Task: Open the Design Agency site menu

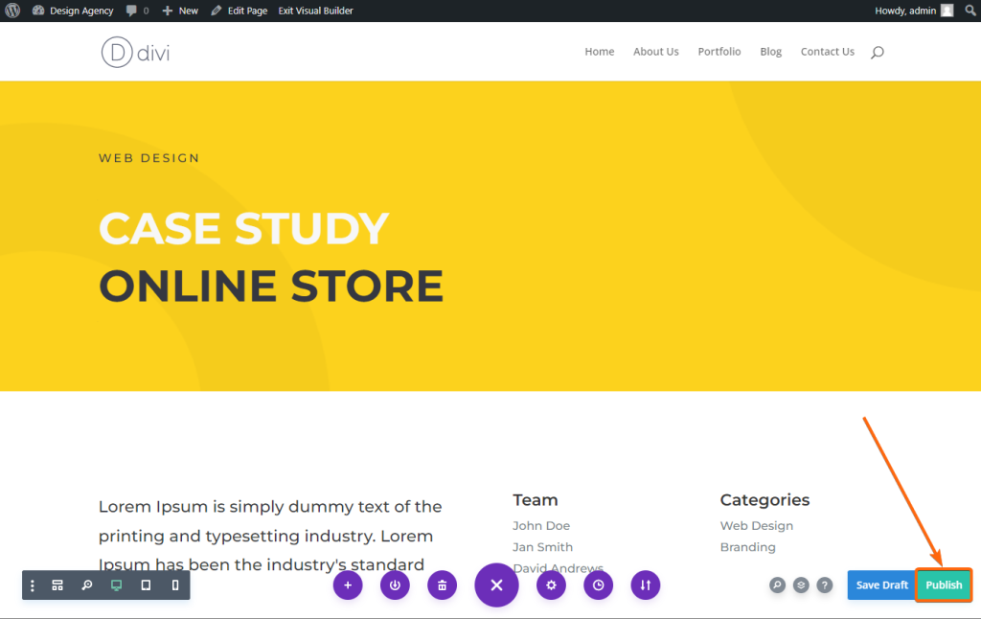Action: [x=73, y=11]
